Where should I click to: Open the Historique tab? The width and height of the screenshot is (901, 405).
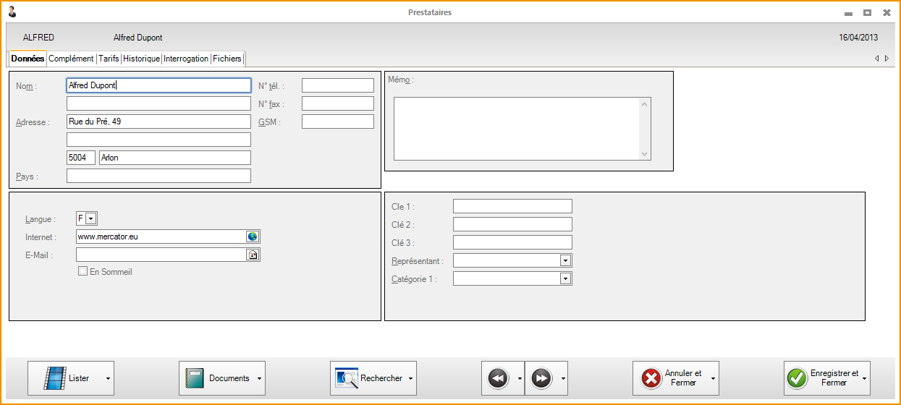pyautogui.click(x=141, y=59)
